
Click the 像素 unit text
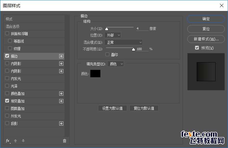(153, 29)
